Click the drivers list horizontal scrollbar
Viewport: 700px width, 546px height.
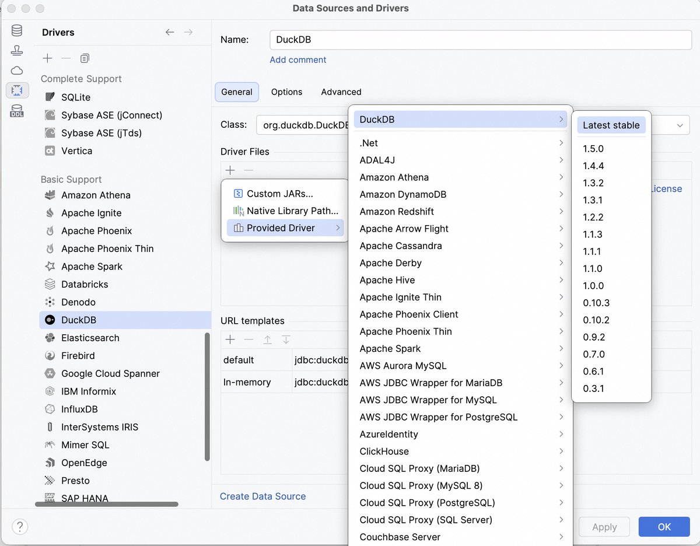tap(106, 504)
